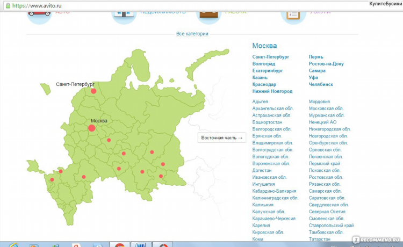Image resolution: width=403 pixels, height=247 pixels.
Task: Open the Архангельская обл. region link
Action: pyautogui.click(x=273, y=108)
